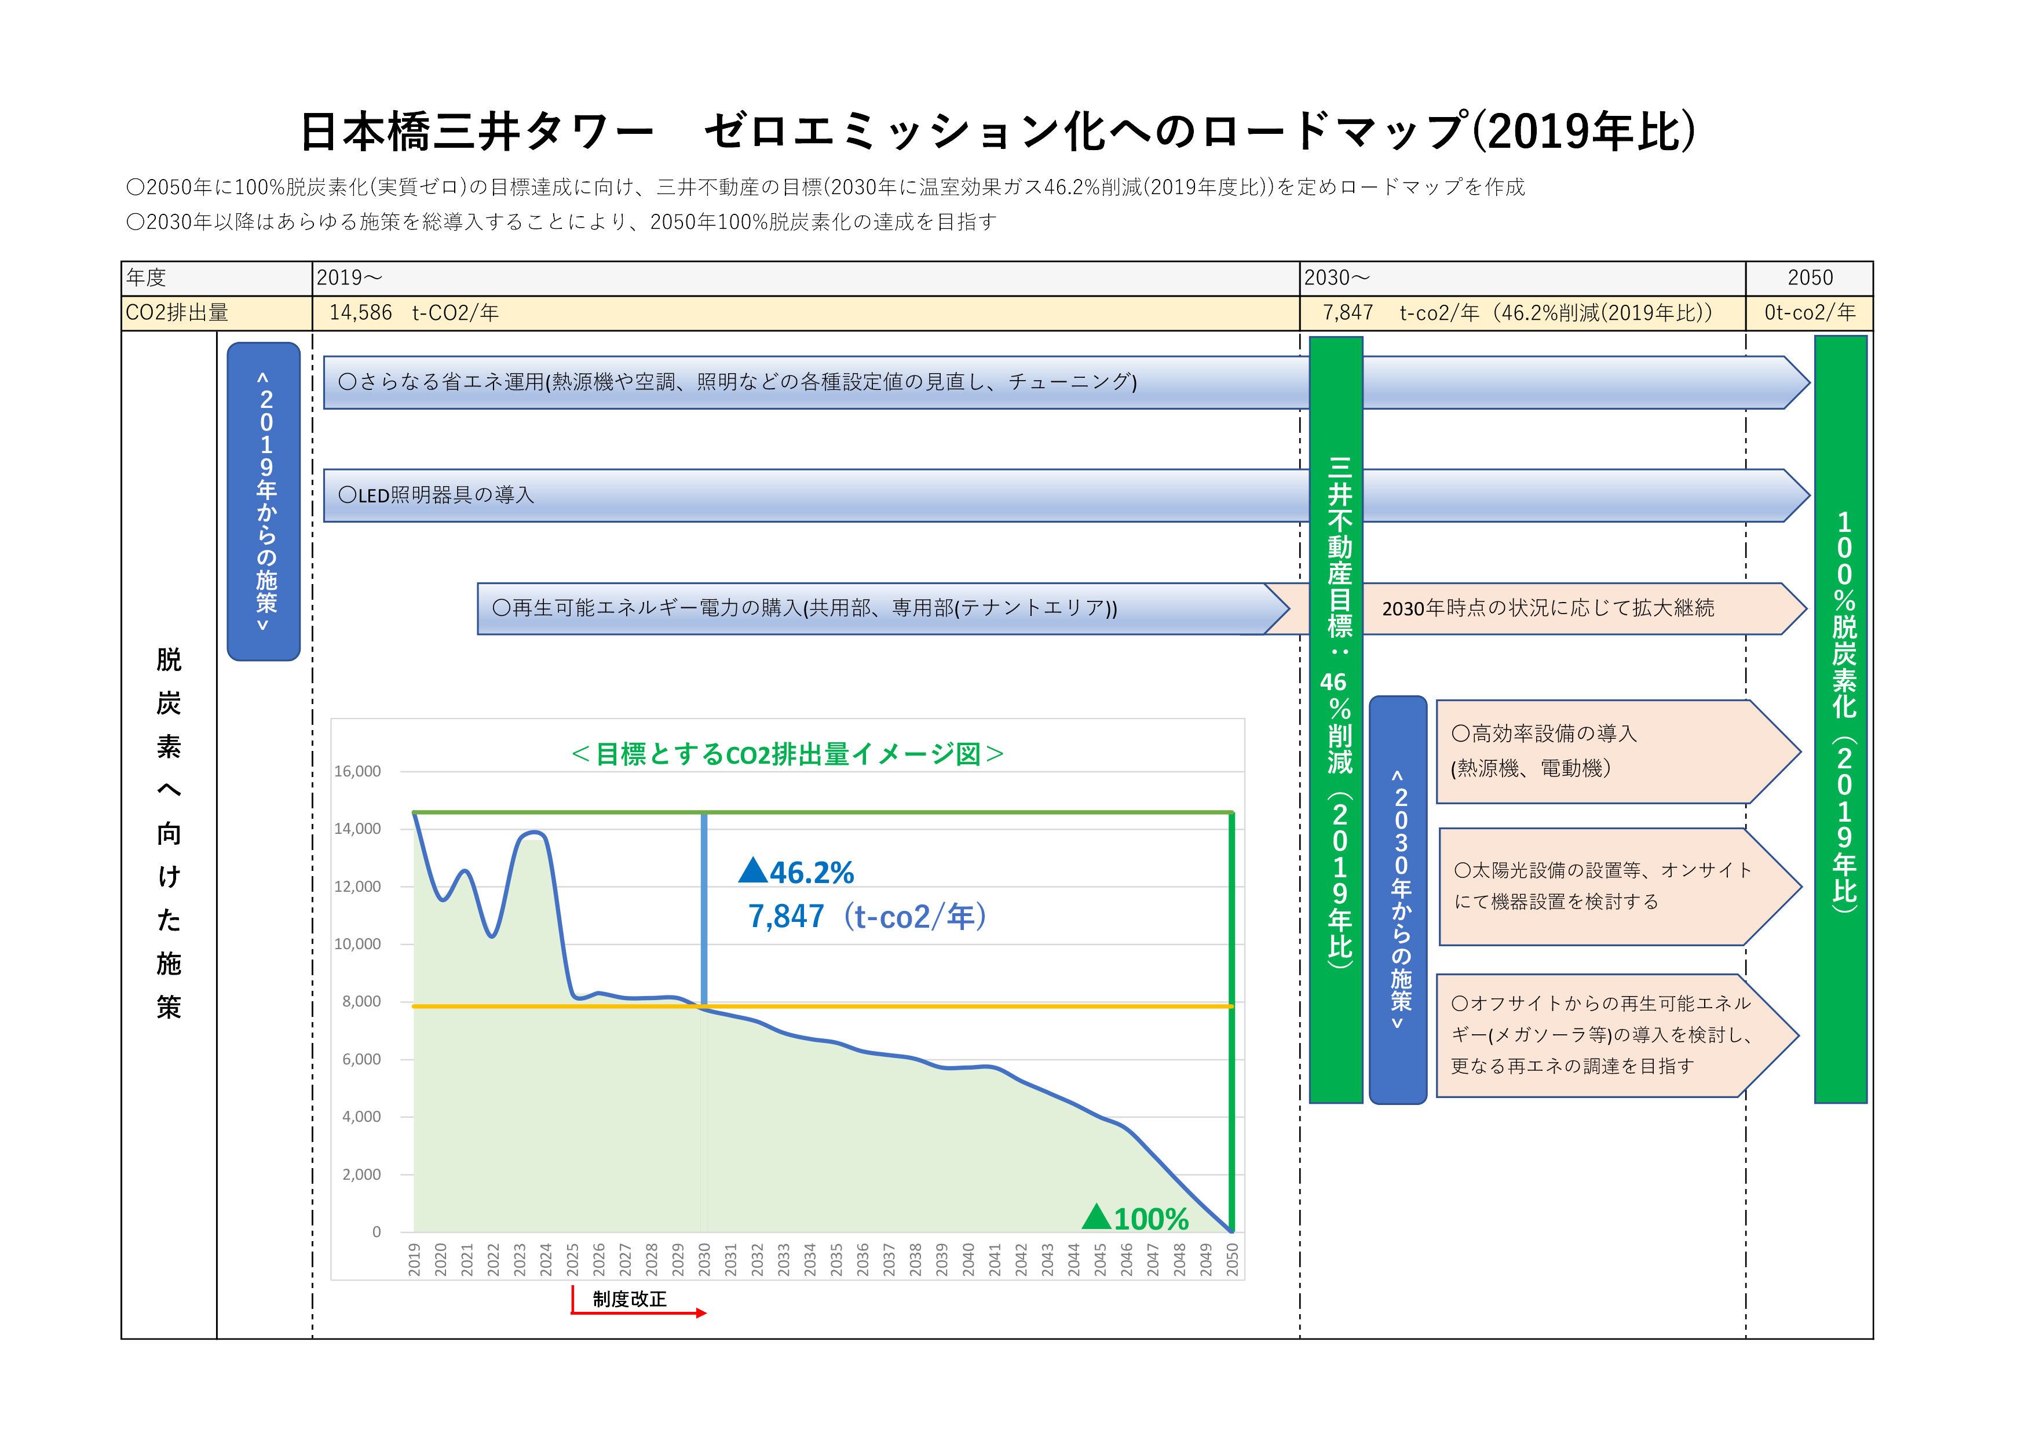This screenshot has width=2032, height=1437.
Task: Click the ▲46.2% label in the chart
Action: (x=796, y=872)
